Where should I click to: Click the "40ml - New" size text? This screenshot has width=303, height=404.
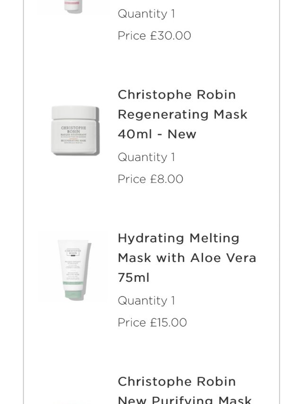(x=157, y=135)
